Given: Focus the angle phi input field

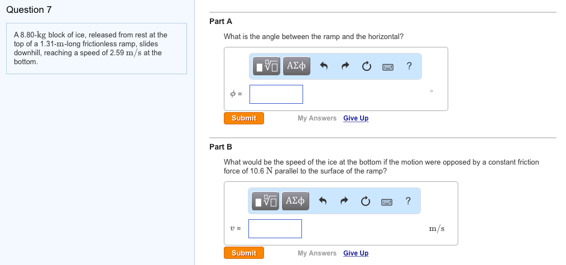Looking at the screenshot, I should point(276,94).
